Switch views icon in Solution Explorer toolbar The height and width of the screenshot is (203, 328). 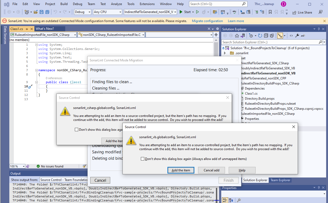pos(243,36)
